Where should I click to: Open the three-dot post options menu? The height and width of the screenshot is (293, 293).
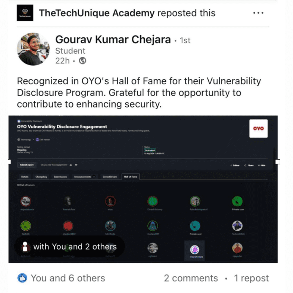[x=258, y=13]
